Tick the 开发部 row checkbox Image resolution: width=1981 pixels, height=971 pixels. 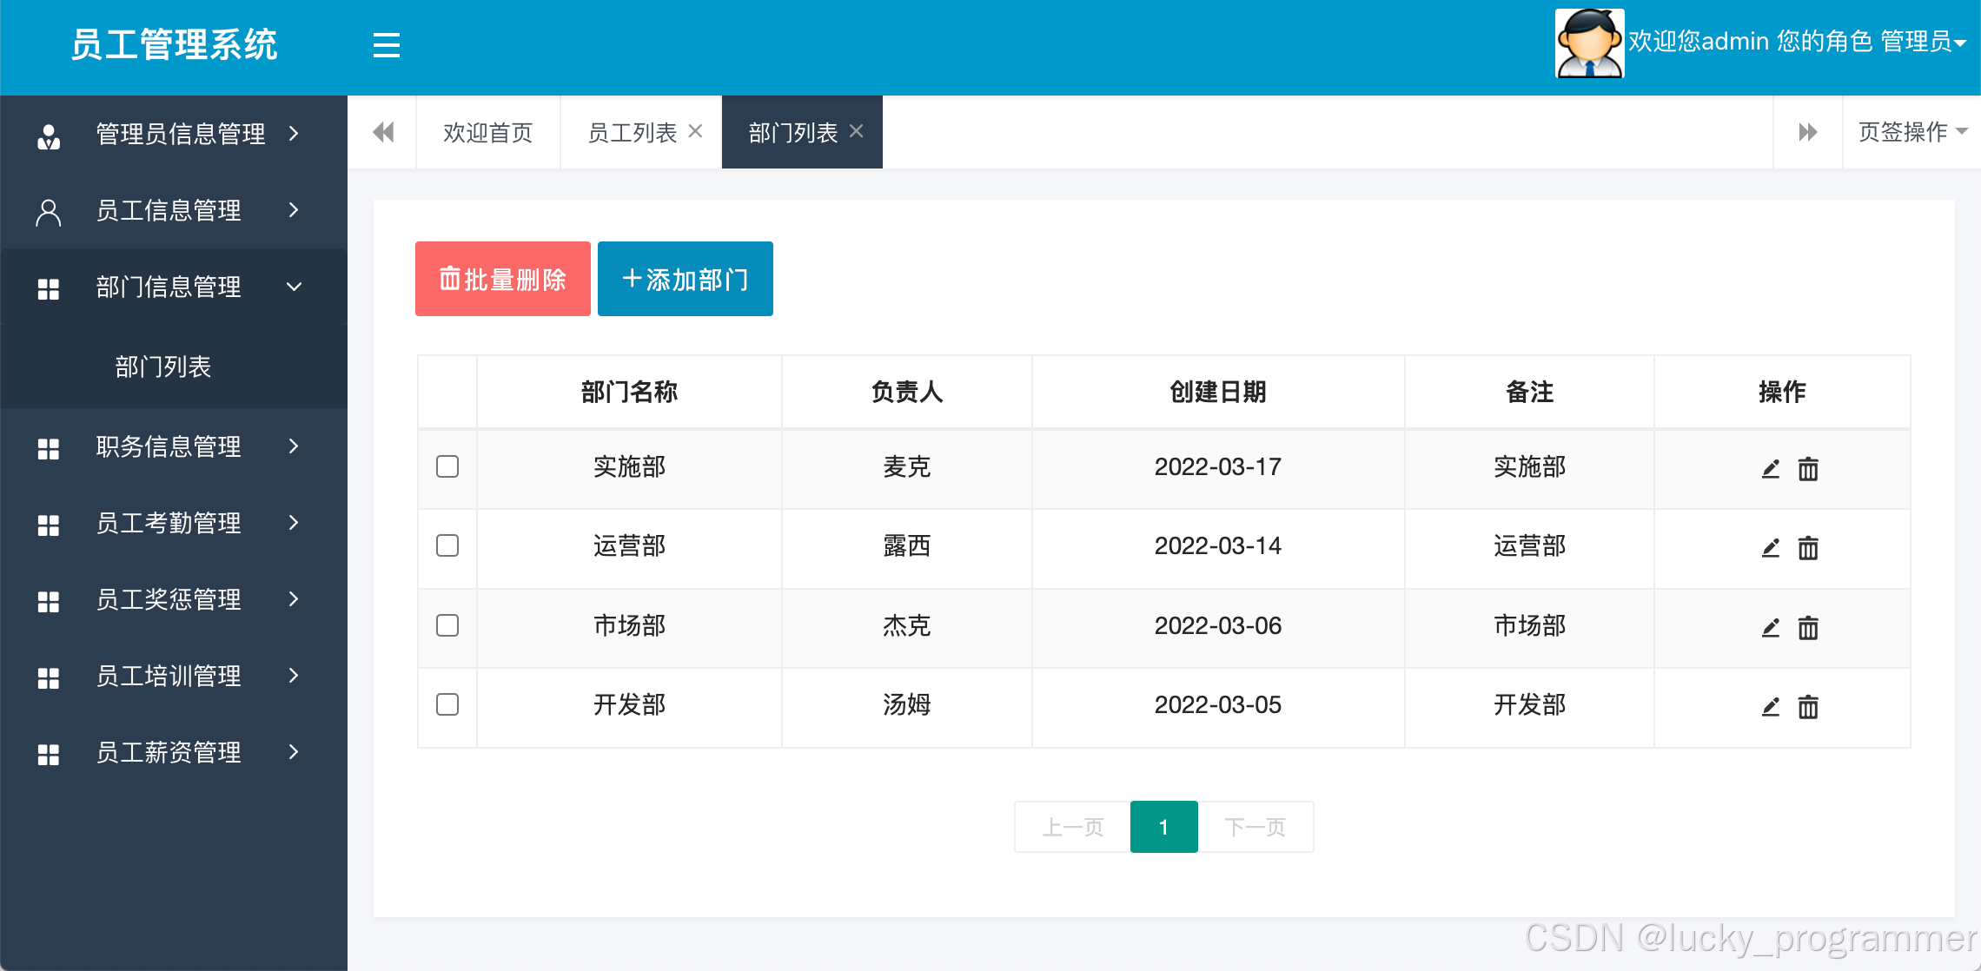(x=447, y=704)
